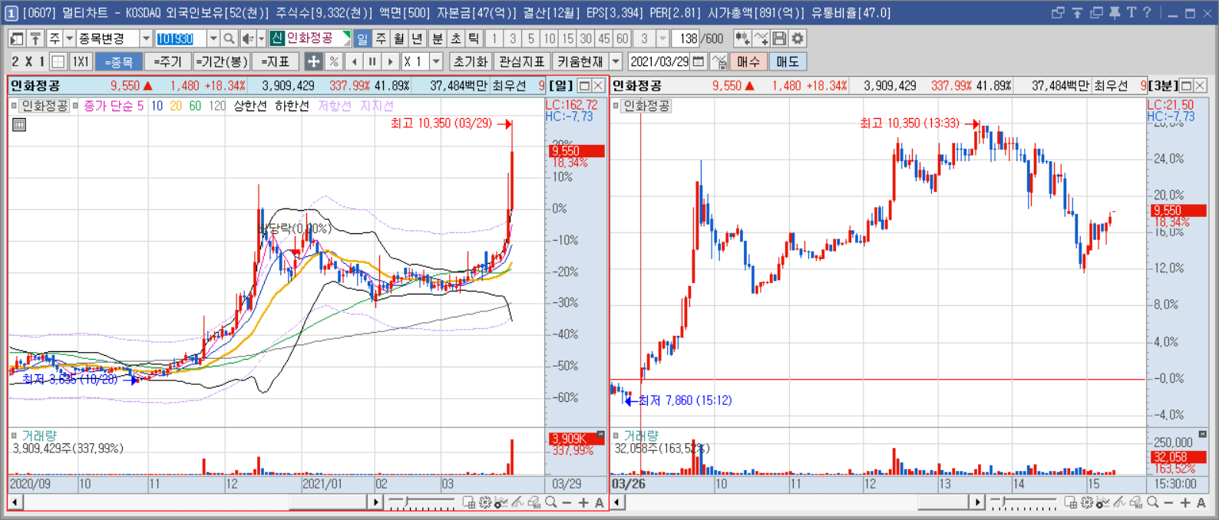Toggle the percent (%) display mode
1219x520 pixels.
(x=333, y=61)
